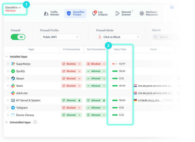Screen dimensions: 195x142
Task: Click the Spotify app icon
Action: 13,71
